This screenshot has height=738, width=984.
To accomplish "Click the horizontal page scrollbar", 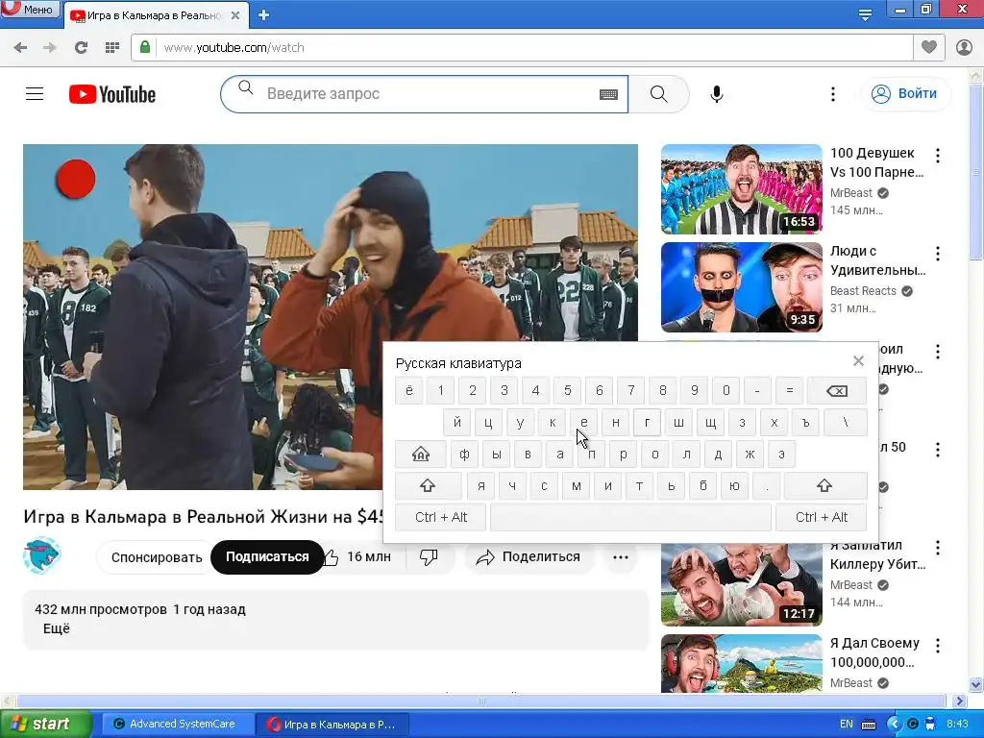I will (x=480, y=701).
